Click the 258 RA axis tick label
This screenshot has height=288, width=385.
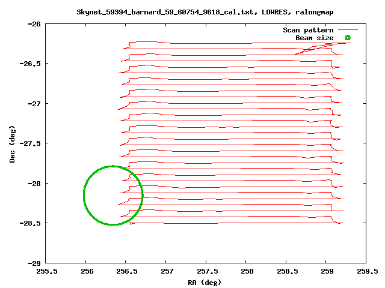(247, 271)
